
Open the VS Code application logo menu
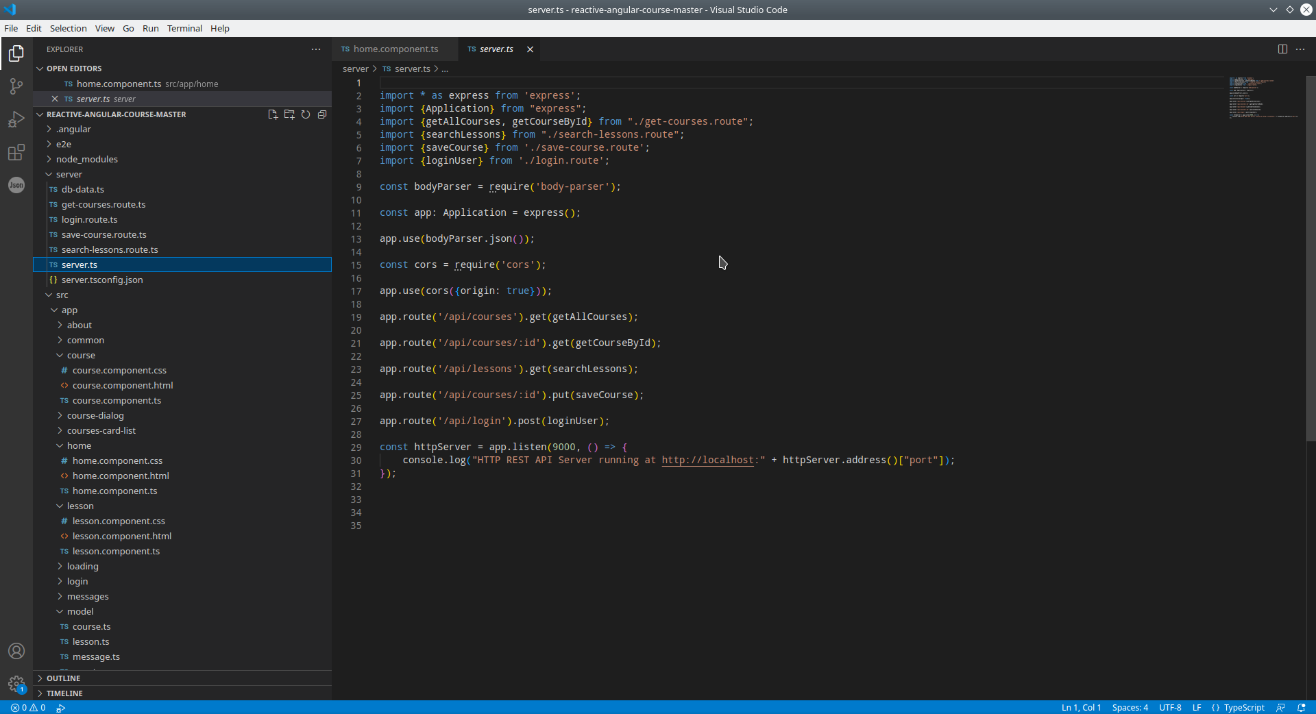coord(10,10)
